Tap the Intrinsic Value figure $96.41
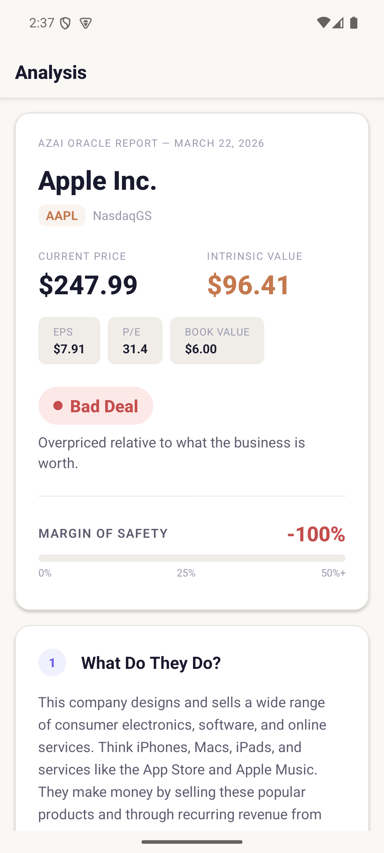 [248, 284]
